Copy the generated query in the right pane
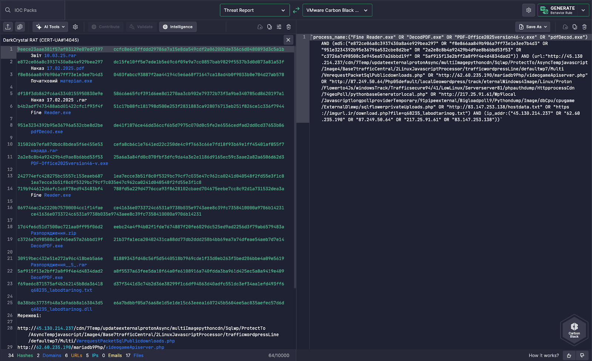Screen dimensions: 592x361 click(x=575, y=27)
